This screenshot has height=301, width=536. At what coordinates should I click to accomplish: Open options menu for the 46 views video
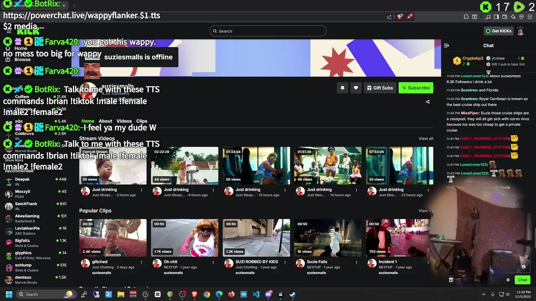tap(356, 190)
